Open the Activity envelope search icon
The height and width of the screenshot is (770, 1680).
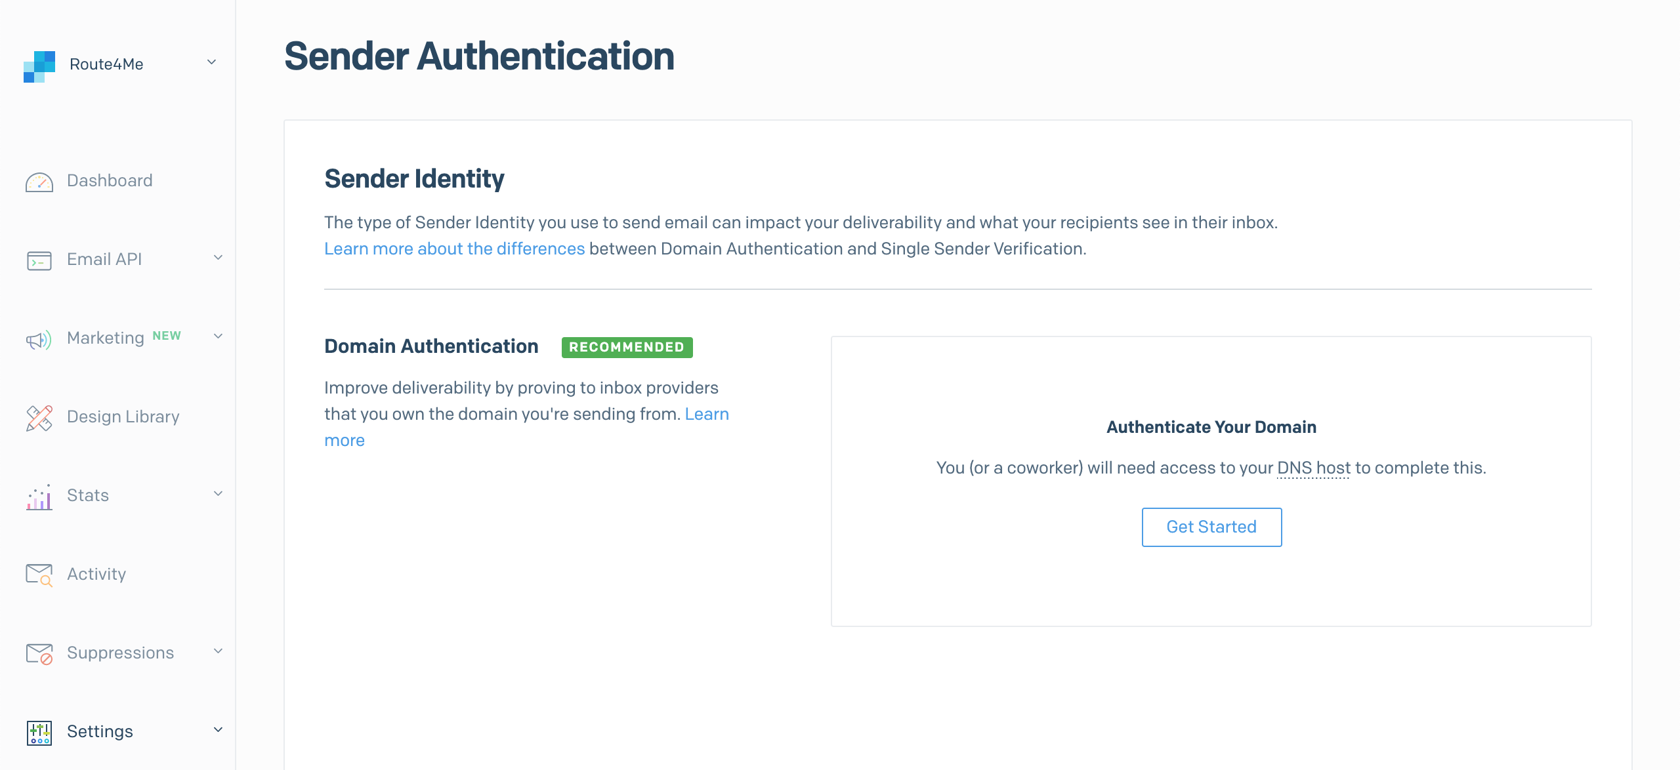[x=39, y=575]
